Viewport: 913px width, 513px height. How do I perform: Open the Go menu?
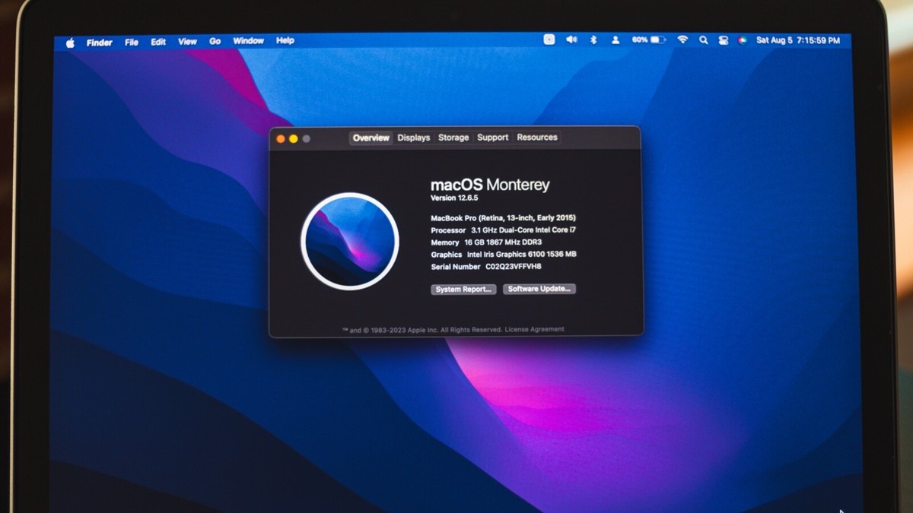[x=215, y=42]
